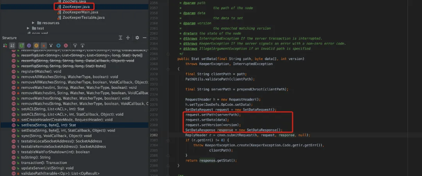This screenshot has height=176, width=422.
Task: Click method icon beside updateServerList(String)
Action: click(x=14, y=168)
